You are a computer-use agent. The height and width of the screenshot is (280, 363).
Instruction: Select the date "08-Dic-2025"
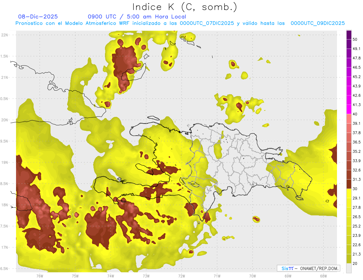tap(38, 17)
